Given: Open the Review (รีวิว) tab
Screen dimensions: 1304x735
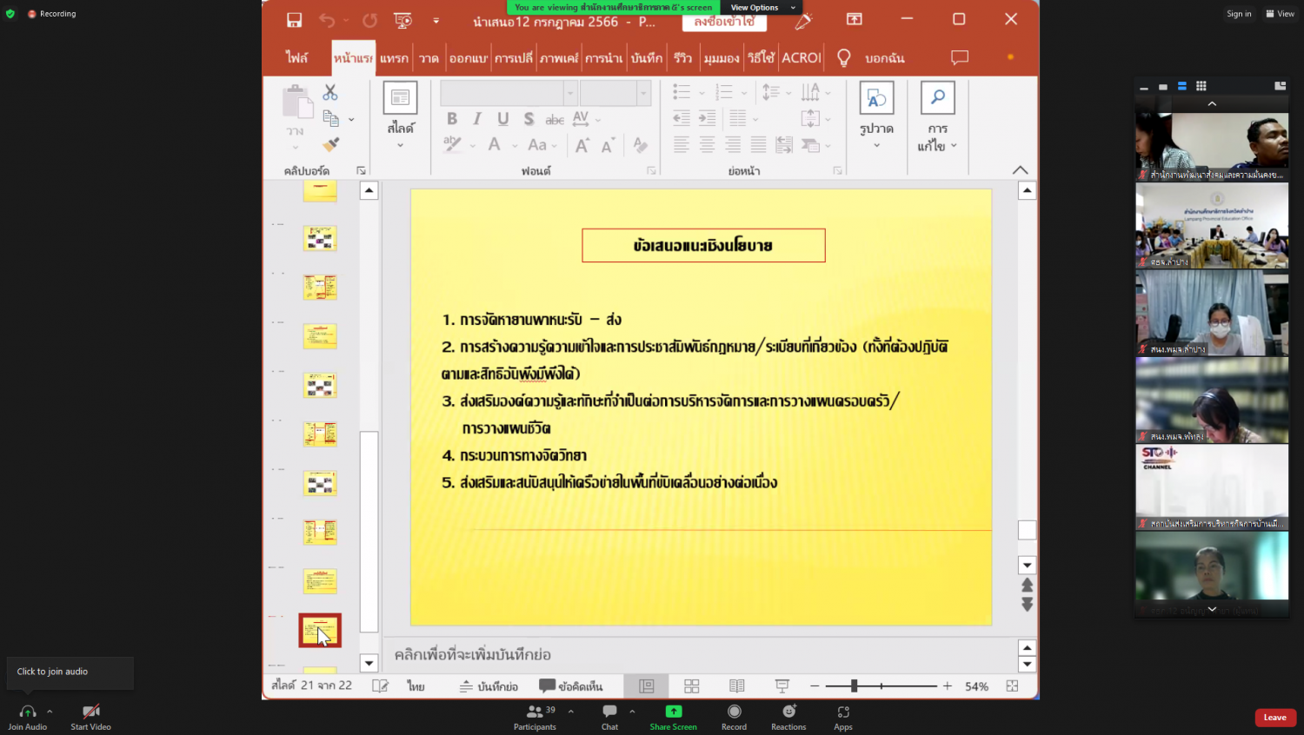Looking at the screenshot, I should [x=683, y=58].
